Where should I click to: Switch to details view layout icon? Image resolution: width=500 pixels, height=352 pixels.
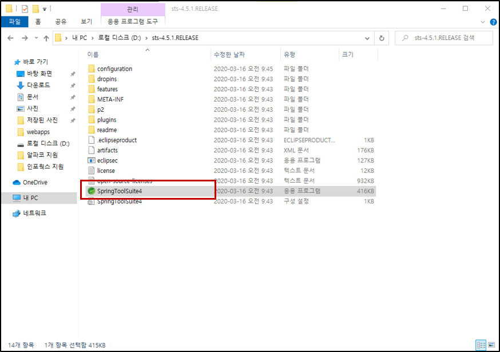coord(481,345)
